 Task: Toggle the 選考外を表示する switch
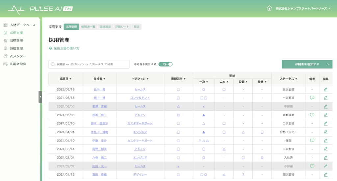(x=165, y=64)
